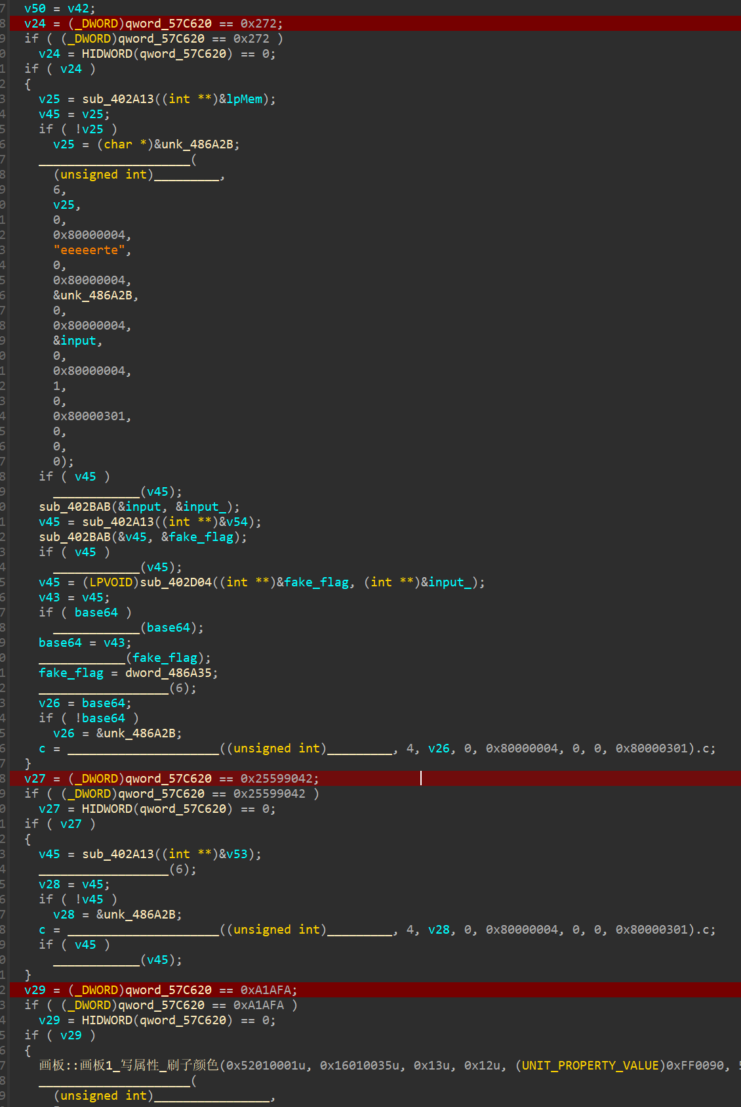Click the LPVOID cast keyword

click(110, 582)
